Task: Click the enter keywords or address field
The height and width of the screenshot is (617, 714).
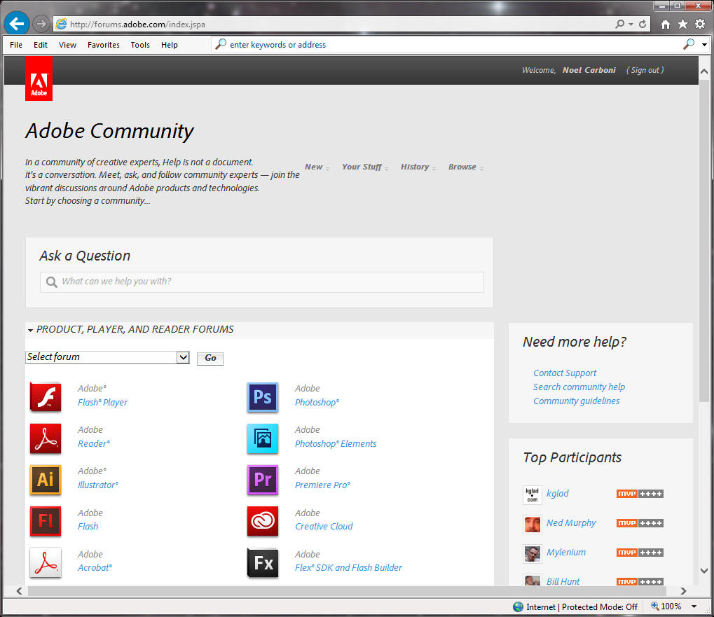Action: coord(448,45)
